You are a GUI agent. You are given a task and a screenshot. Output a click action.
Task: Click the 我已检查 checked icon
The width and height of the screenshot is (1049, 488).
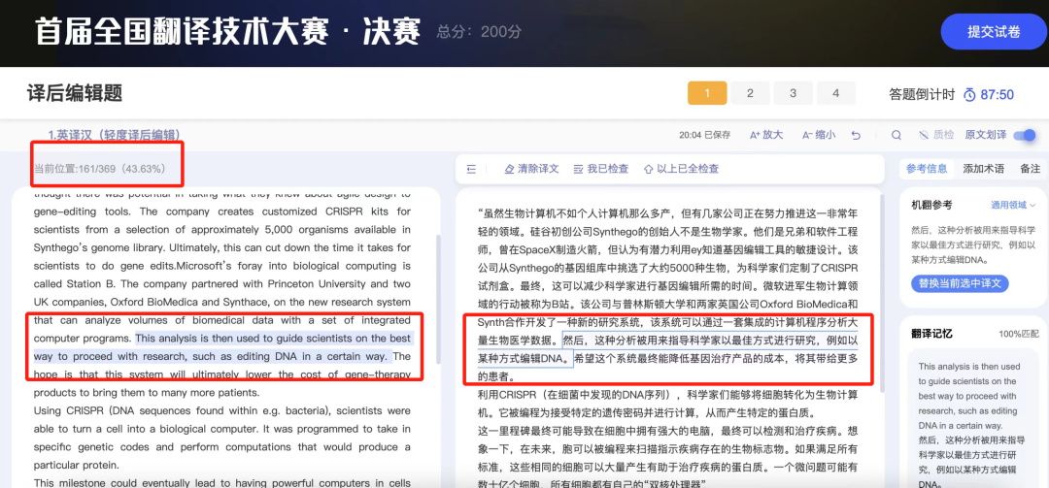click(579, 169)
